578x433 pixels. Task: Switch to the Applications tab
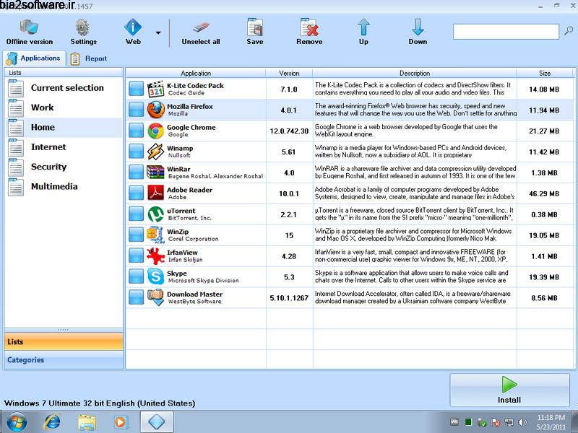34,58
